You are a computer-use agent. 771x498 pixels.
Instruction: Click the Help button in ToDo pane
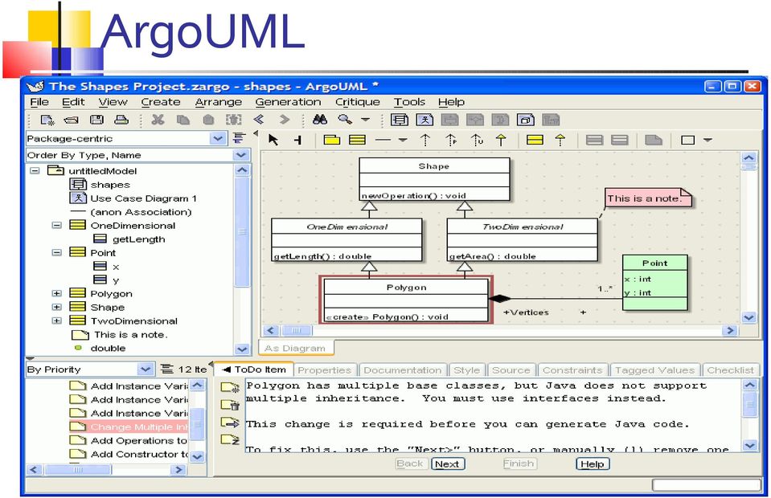click(592, 463)
